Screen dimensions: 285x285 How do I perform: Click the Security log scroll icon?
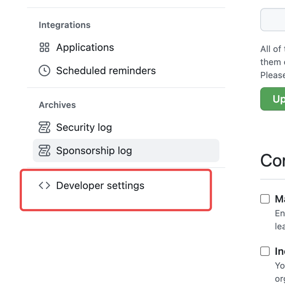[44, 128]
